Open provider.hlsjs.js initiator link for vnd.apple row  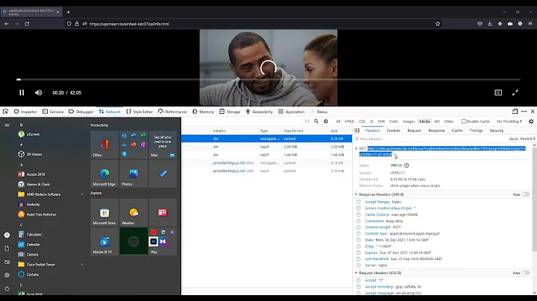coord(229,163)
